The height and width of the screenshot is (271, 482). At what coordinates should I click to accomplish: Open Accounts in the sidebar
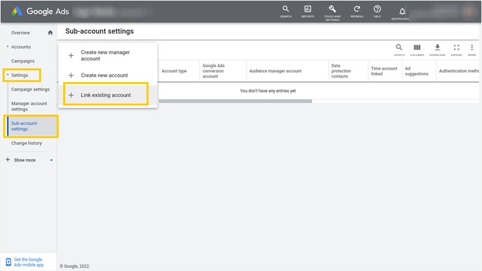click(x=21, y=47)
